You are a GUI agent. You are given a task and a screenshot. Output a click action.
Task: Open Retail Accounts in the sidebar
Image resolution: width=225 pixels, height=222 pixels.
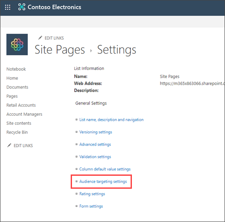21,105
